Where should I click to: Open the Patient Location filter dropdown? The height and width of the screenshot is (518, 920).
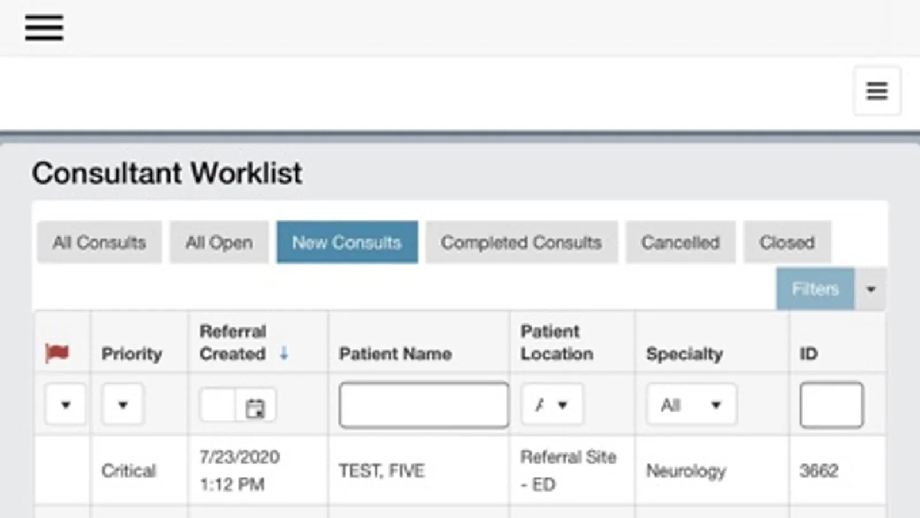pos(552,405)
